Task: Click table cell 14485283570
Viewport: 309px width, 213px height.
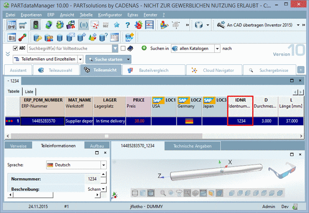Action: pos(42,121)
